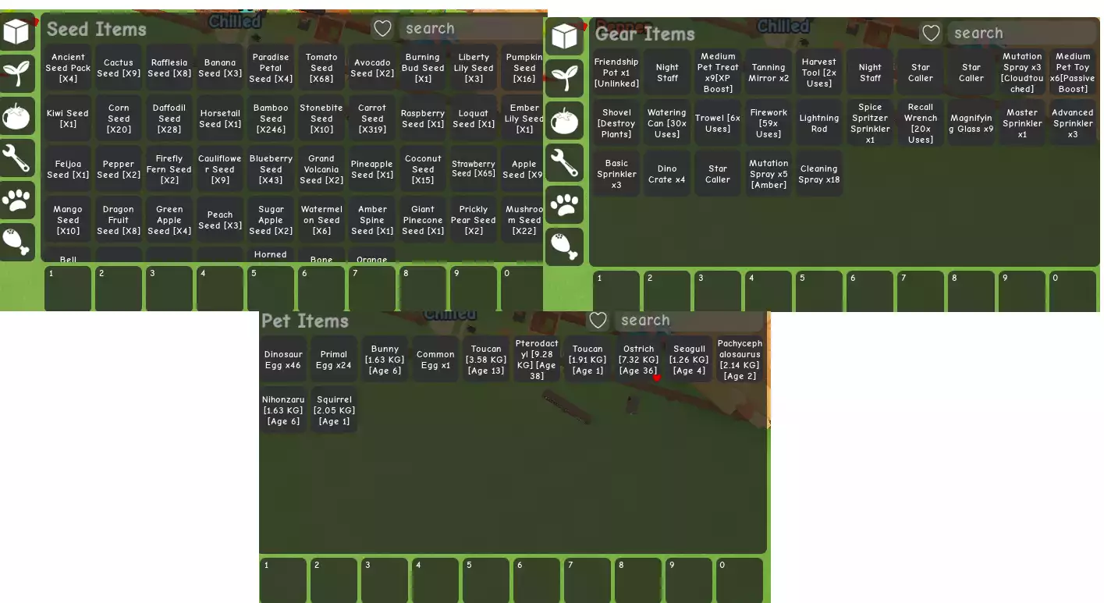Pick the Friendship Pot x1 [Unlinked] item
The width and height of the screenshot is (1104, 603).
[x=616, y=73]
